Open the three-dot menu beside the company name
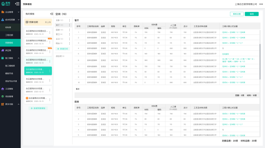The image size is (265, 148). tap(261, 4)
